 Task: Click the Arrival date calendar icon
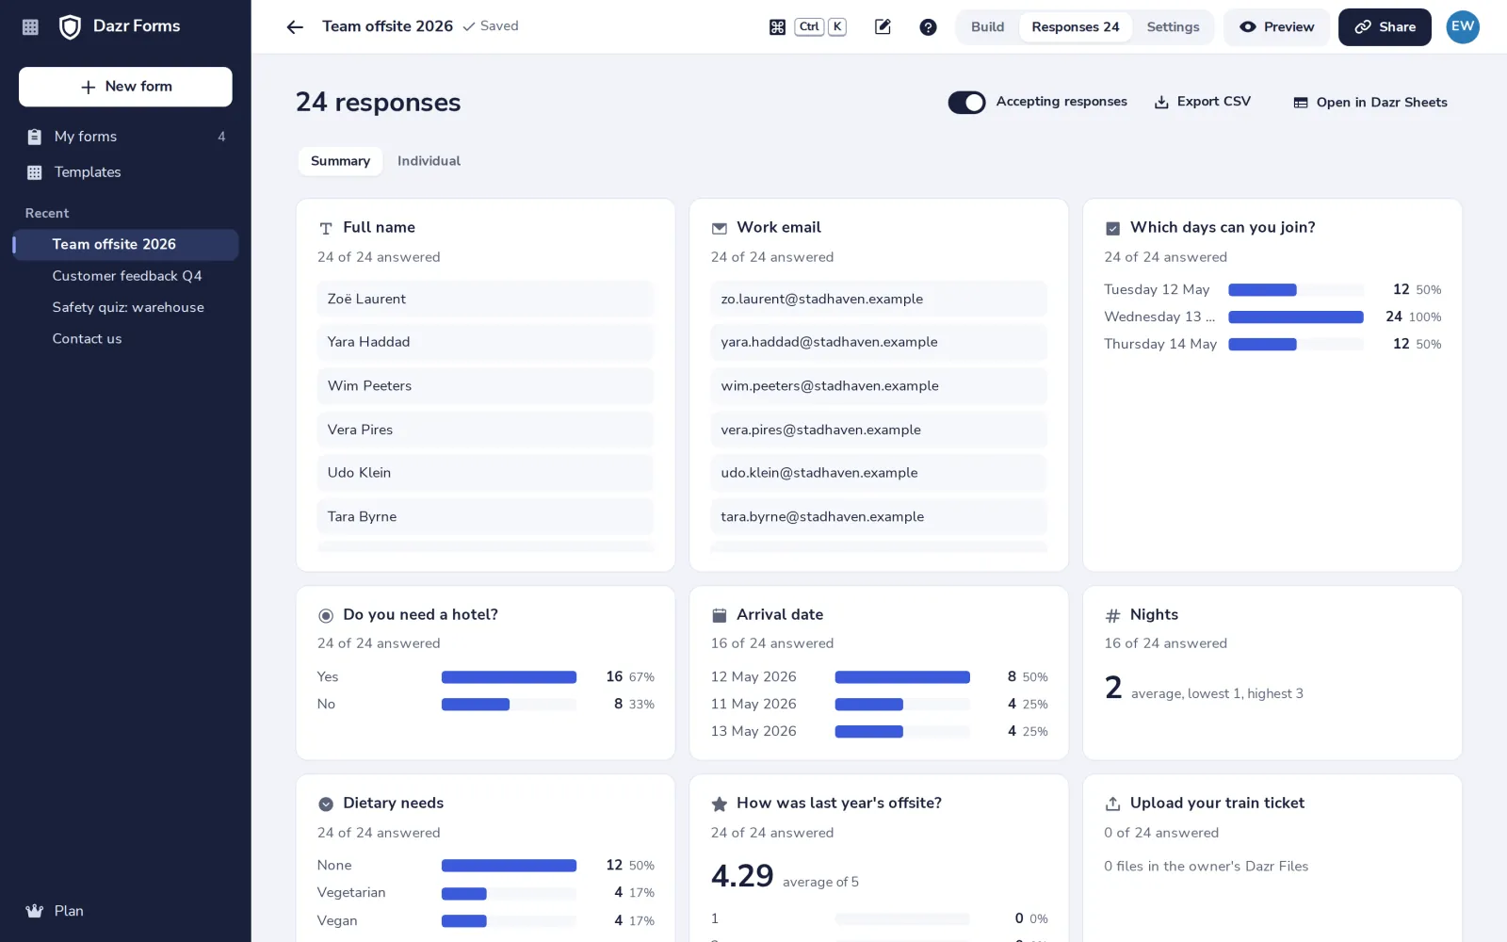[720, 615]
